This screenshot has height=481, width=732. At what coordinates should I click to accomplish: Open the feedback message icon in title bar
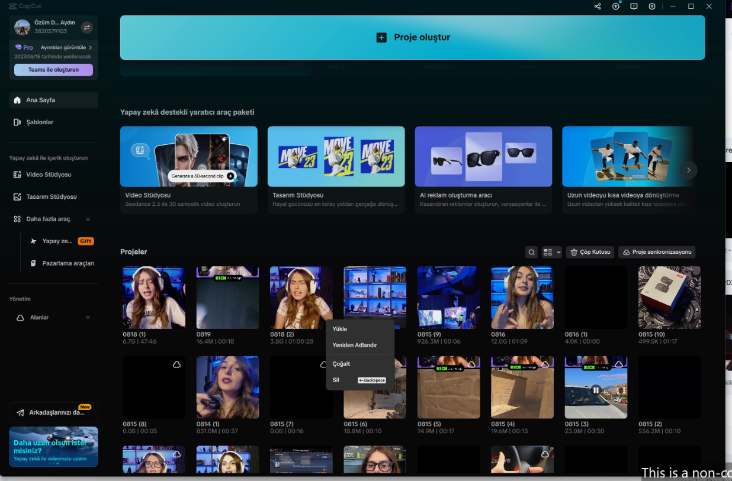click(634, 7)
